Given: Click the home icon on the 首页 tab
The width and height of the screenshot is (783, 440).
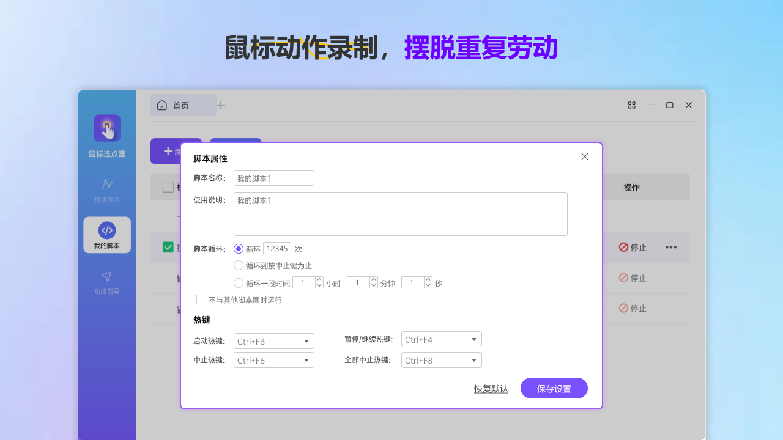Looking at the screenshot, I should click(x=163, y=105).
